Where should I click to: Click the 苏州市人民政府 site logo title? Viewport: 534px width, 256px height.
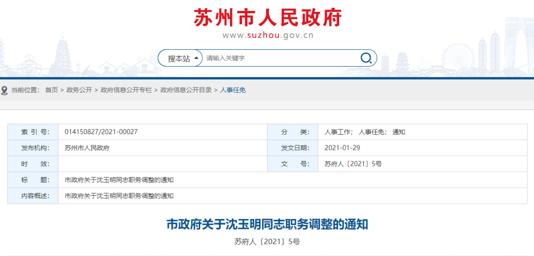[267, 18]
